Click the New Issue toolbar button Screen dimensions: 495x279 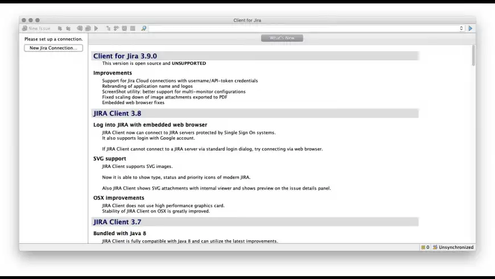[36, 28]
